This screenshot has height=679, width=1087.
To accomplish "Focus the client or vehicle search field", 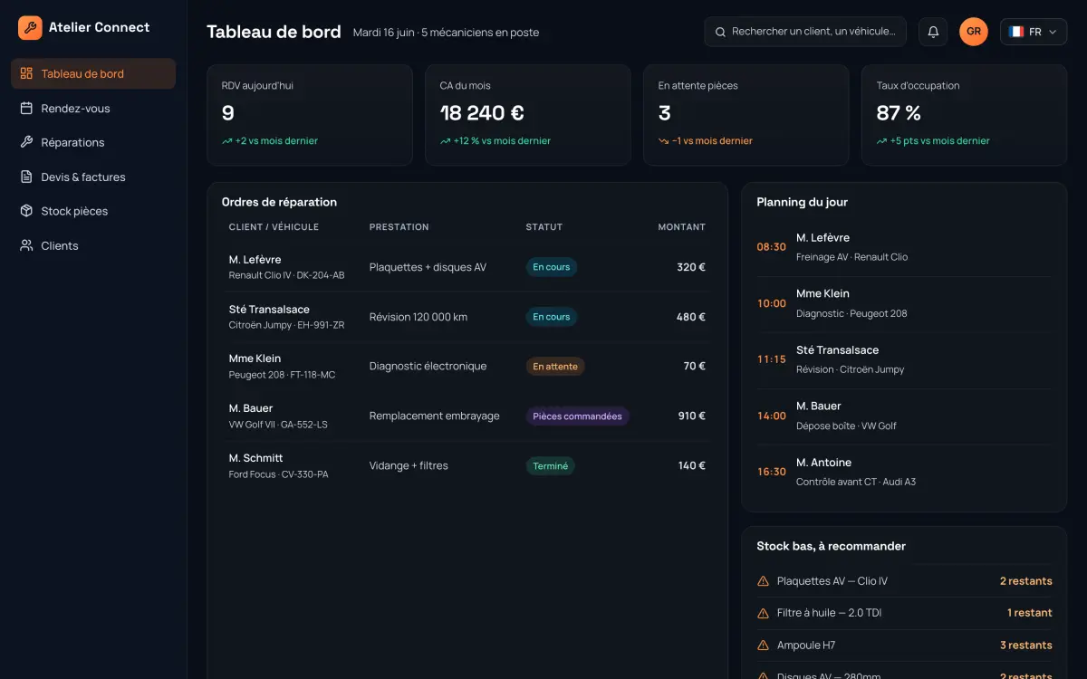I will click(805, 32).
